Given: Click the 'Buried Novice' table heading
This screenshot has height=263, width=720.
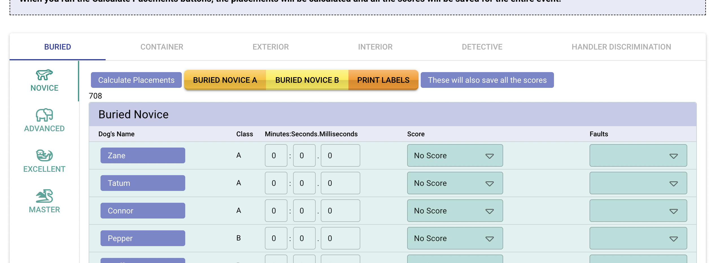Looking at the screenshot, I should pyautogui.click(x=133, y=115).
